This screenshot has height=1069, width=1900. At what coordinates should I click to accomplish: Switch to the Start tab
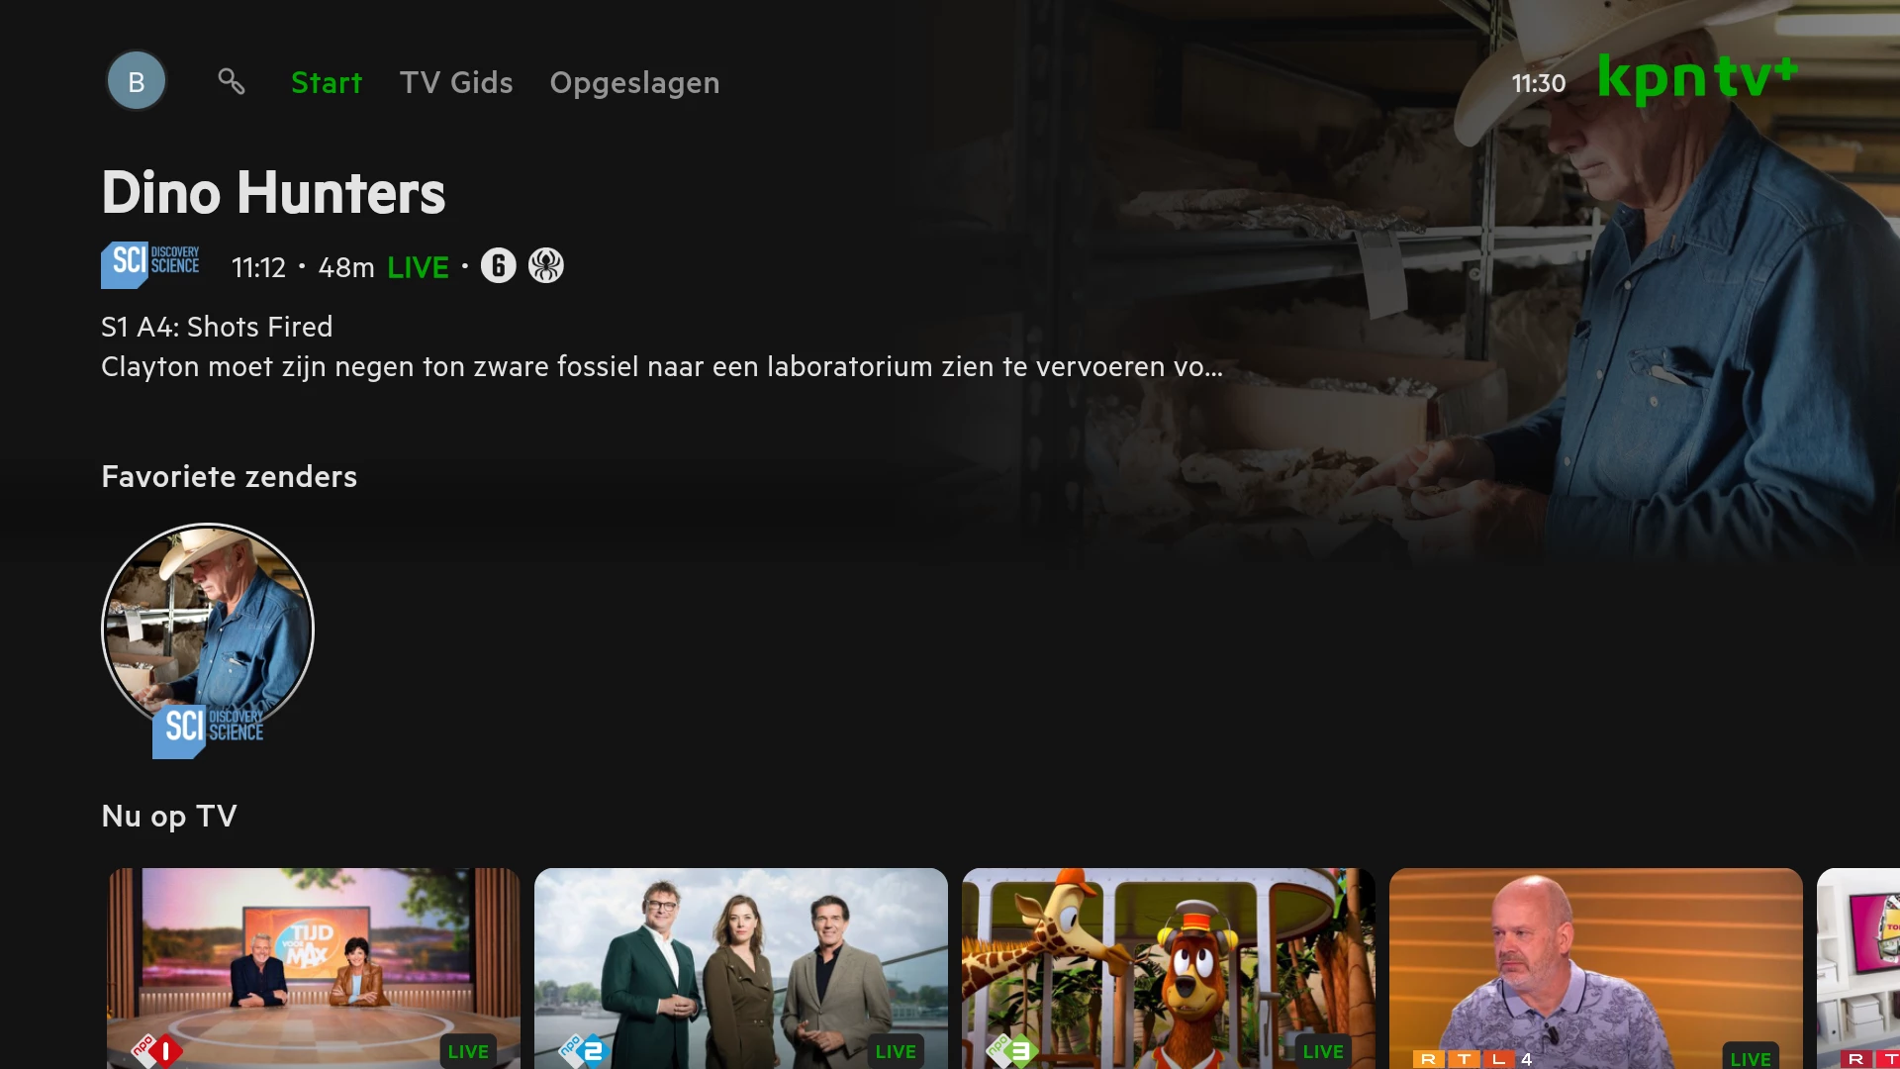327,83
